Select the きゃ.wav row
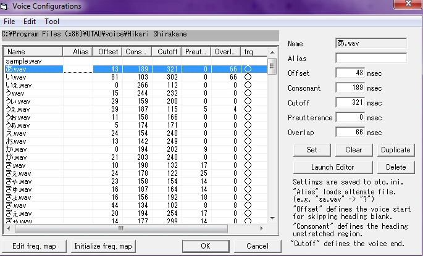Screen dimensions: 423x256 136,181
